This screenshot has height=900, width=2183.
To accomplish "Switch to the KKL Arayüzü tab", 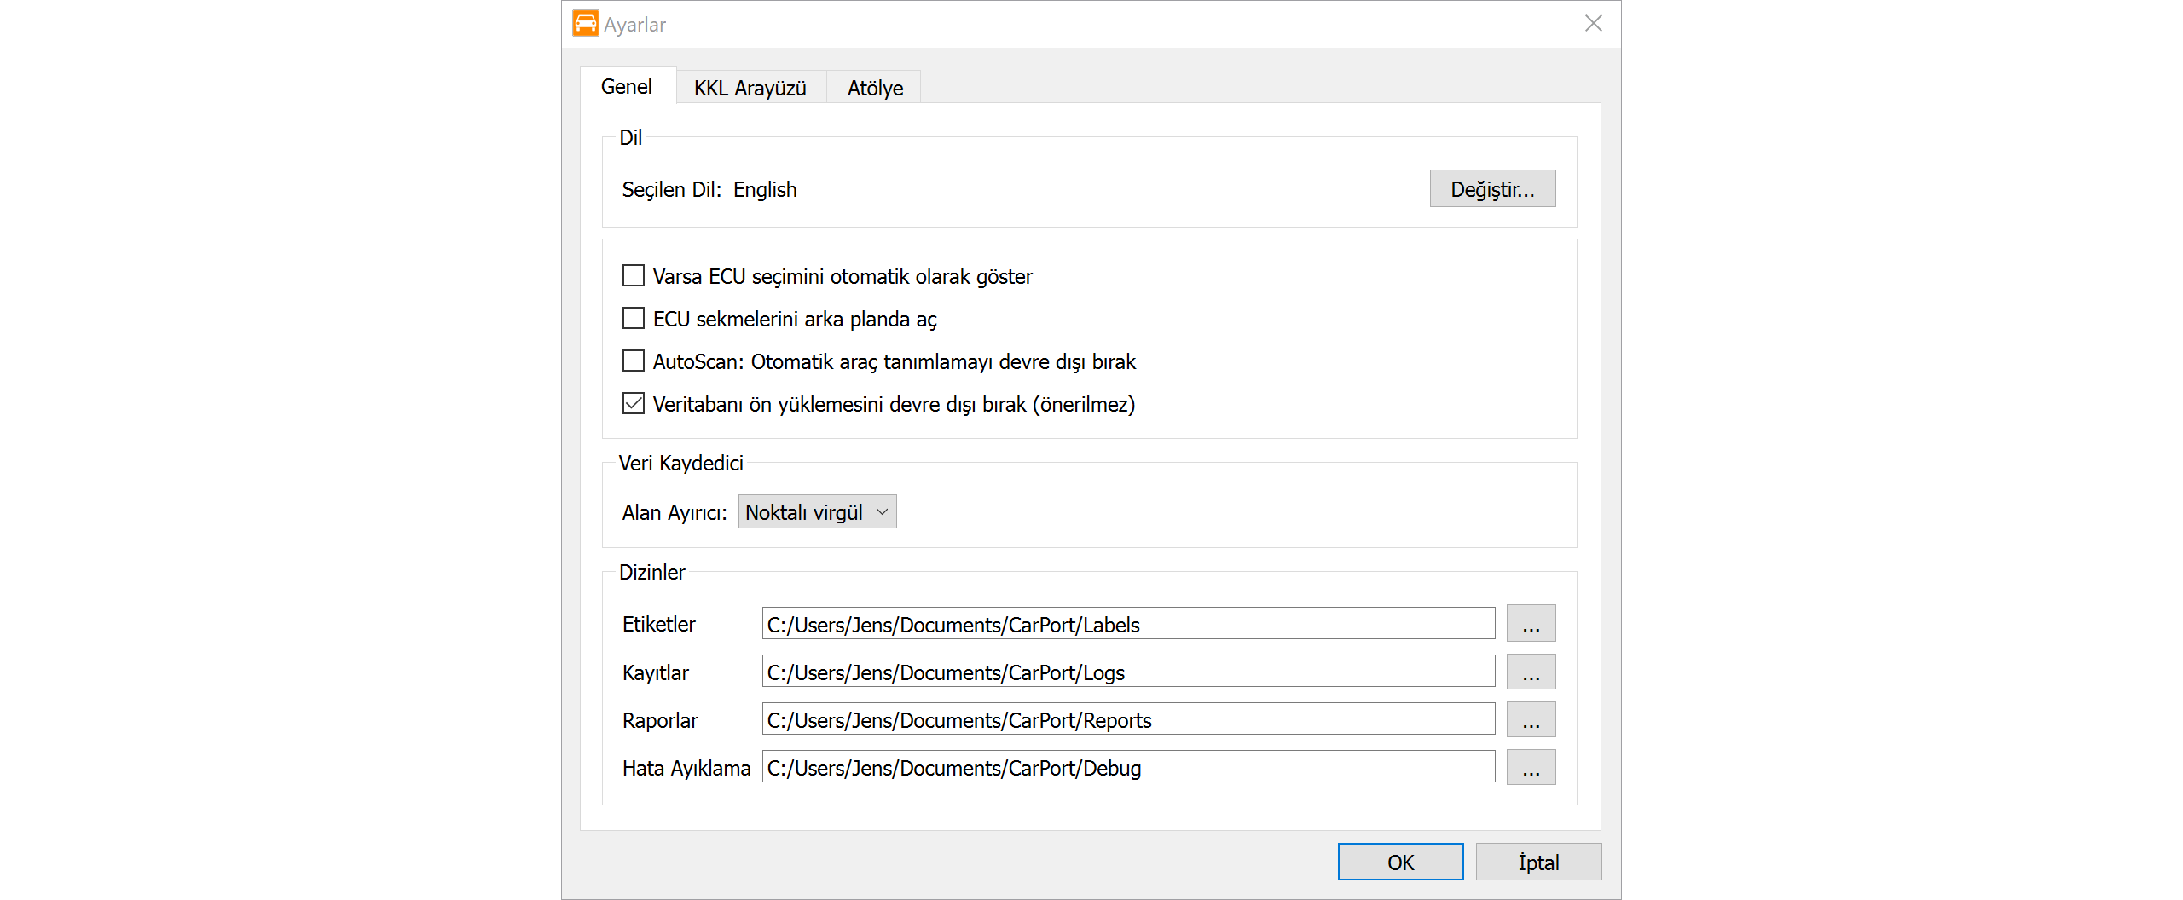I will point(750,88).
